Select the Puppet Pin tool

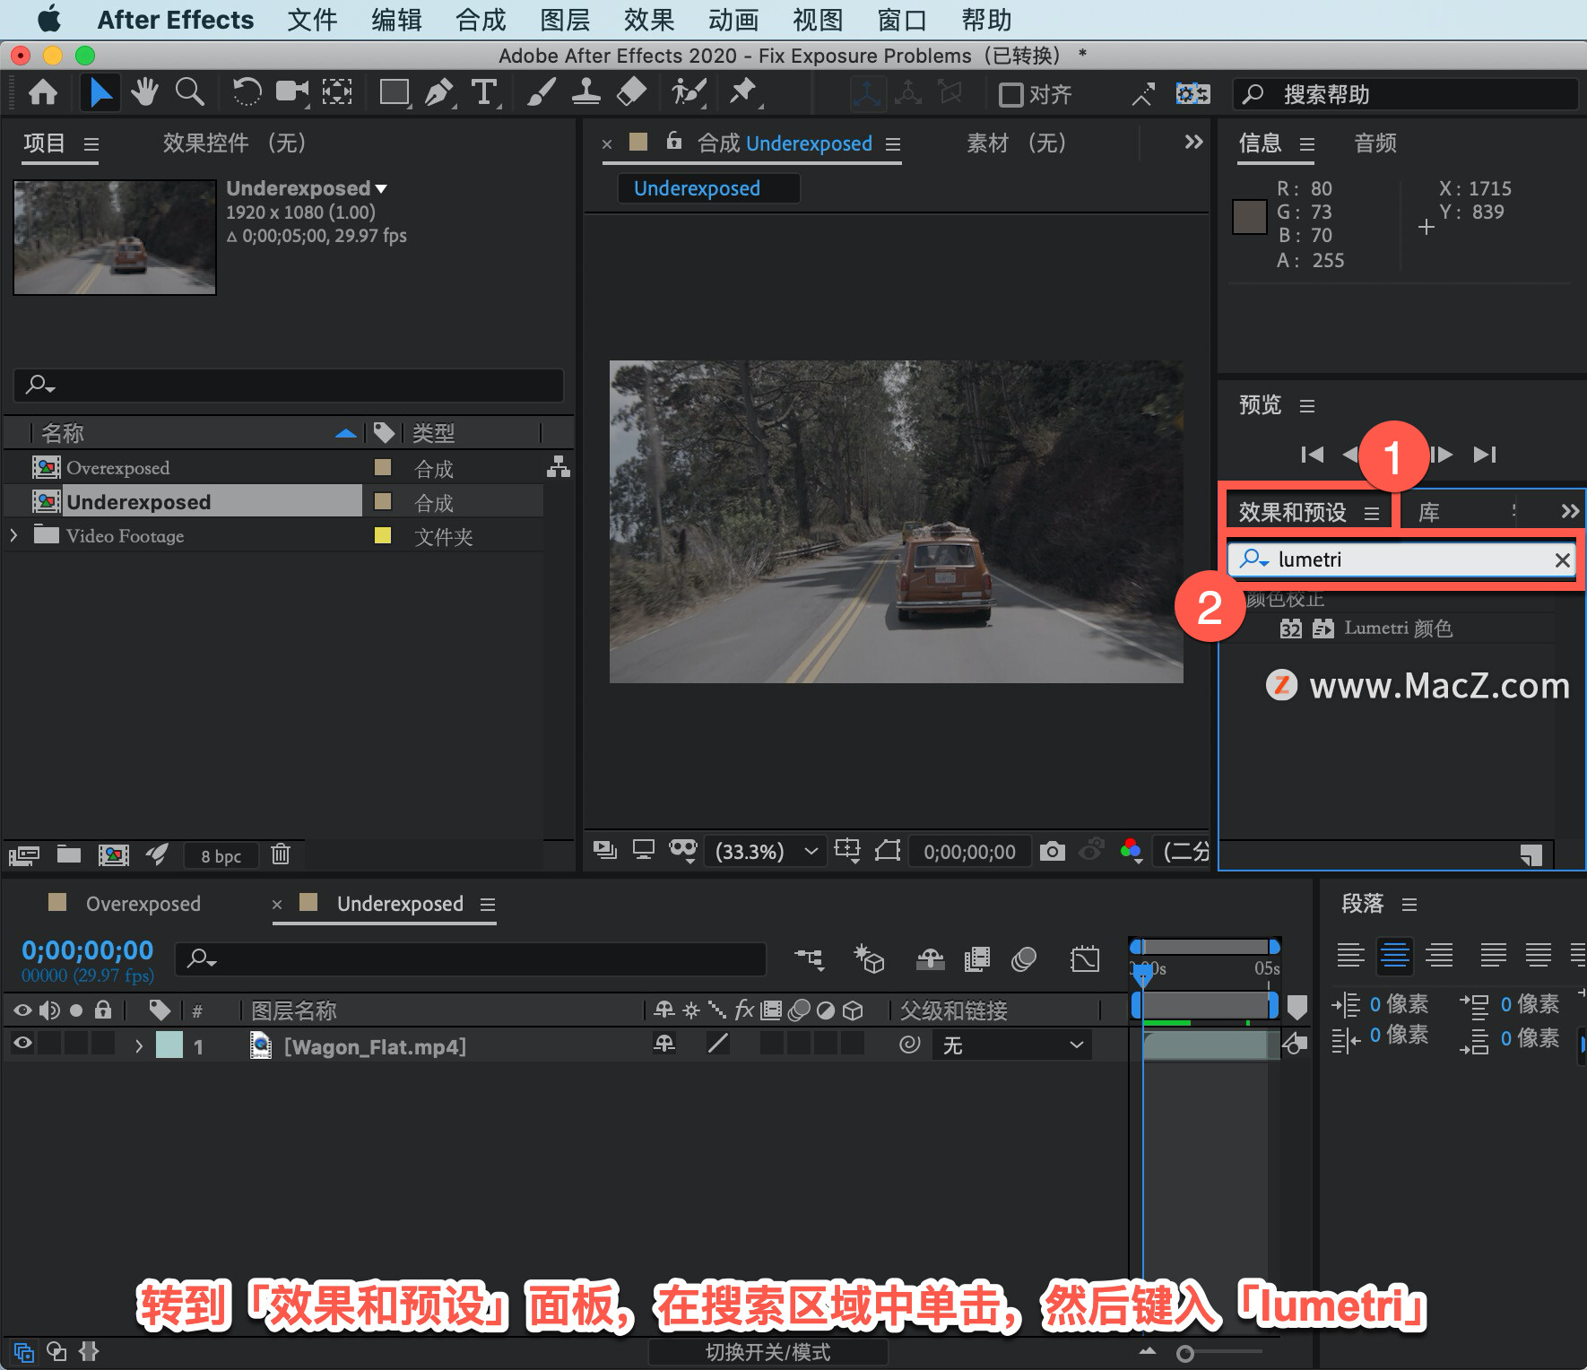743,93
